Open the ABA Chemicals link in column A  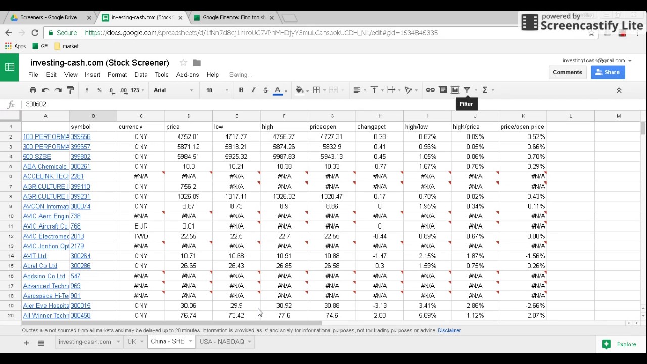[45, 166]
